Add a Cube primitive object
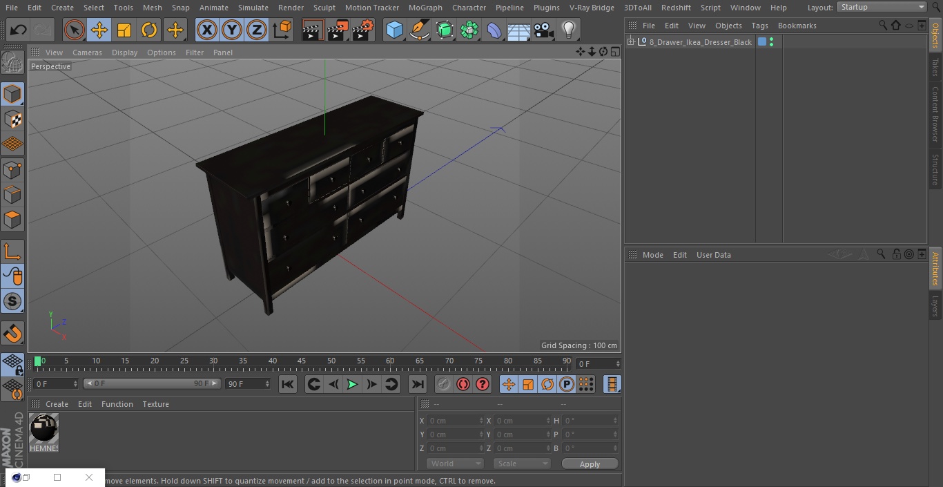 click(x=394, y=30)
